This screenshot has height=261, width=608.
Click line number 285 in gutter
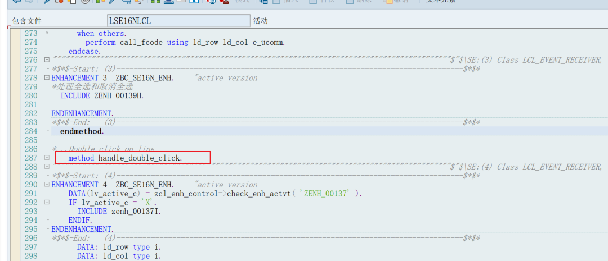[x=31, y=140]
